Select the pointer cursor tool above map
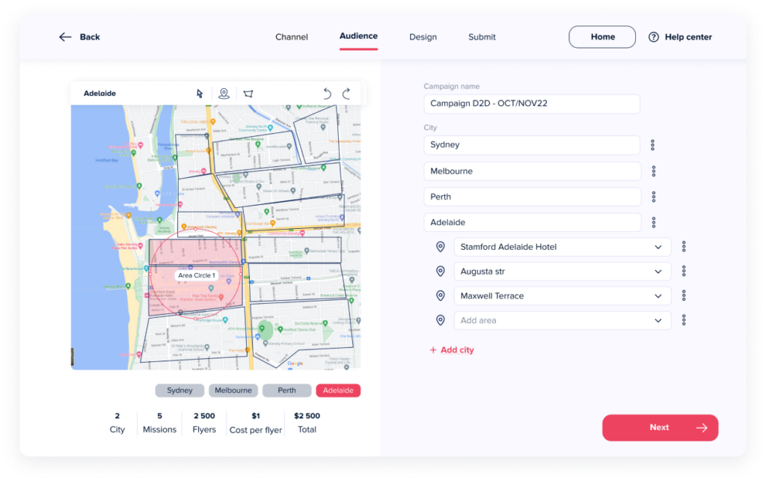This screenshot has width=766, height=481. (200, 94)
